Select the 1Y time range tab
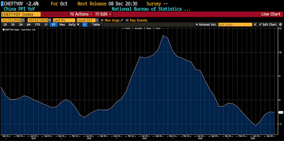 coord(46,25)
